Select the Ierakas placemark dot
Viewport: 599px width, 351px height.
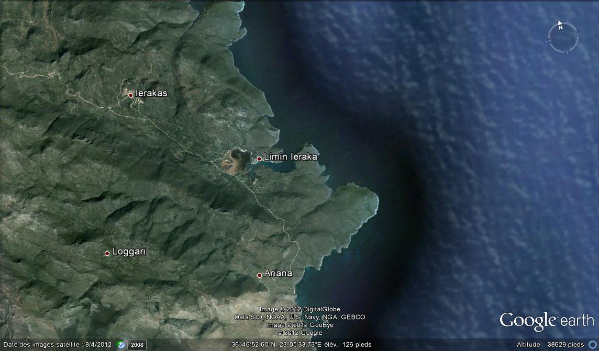pyautogui.click(x=131, y=95)
